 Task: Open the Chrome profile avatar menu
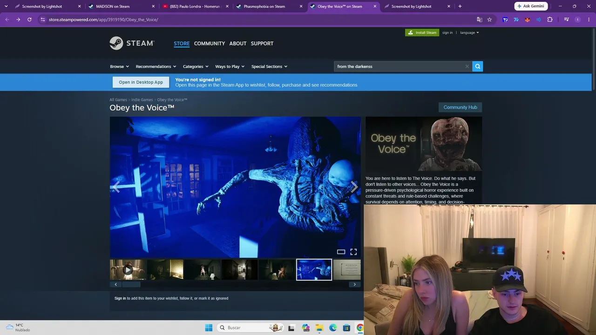pyautogui.click(x=578, y=20)
